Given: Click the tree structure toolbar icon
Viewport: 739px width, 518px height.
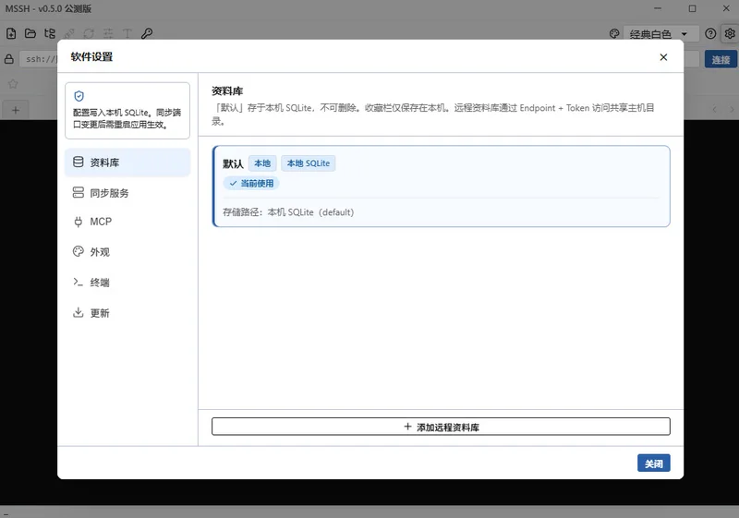Looking at the screenshot, I should [x=50, y=33].
